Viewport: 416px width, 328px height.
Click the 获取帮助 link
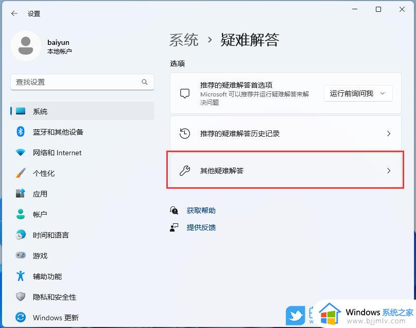click(201, 210)
